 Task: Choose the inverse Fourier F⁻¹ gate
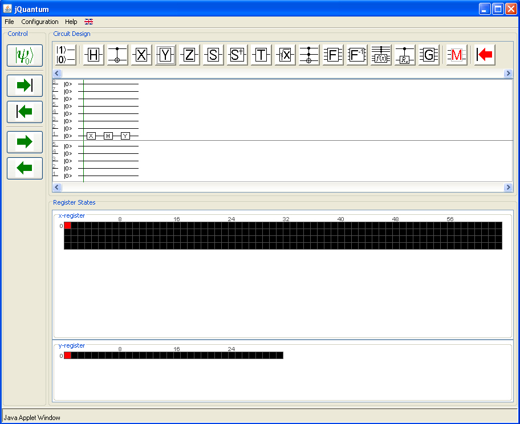357,55
